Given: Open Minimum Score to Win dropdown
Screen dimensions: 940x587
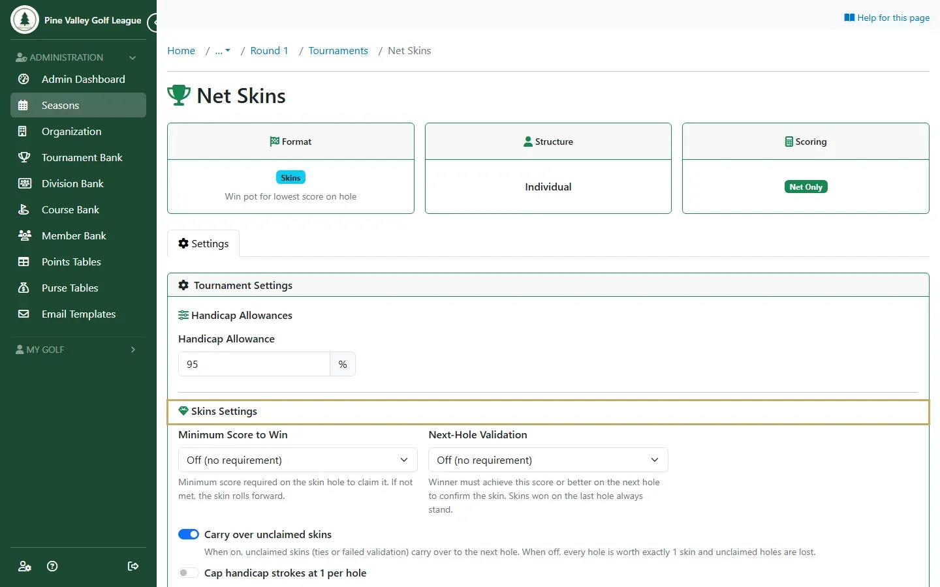Looking at the screenshot, I should point(298,460).
